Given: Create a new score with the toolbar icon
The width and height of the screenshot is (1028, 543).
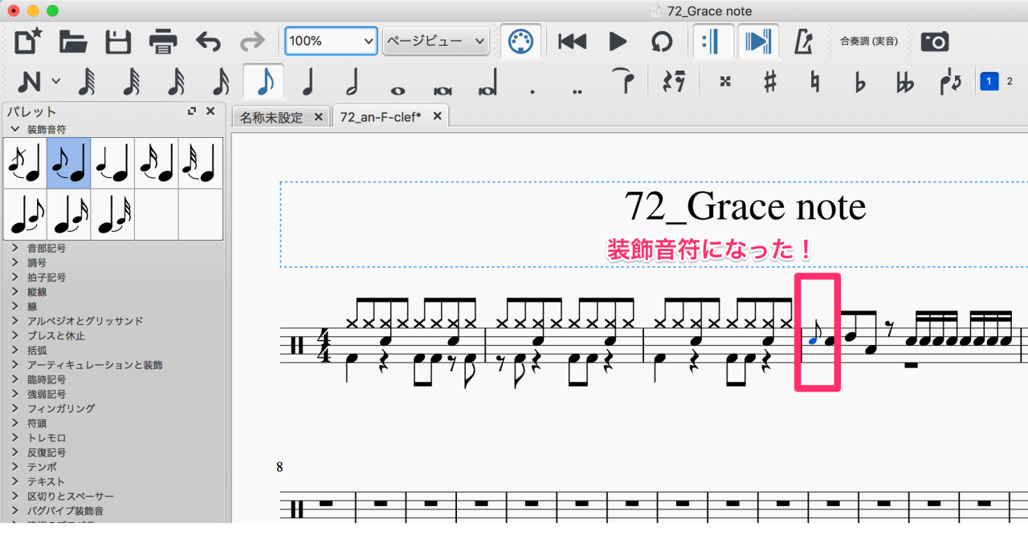Looking at the screenshot, I should (x=29, y=41).
